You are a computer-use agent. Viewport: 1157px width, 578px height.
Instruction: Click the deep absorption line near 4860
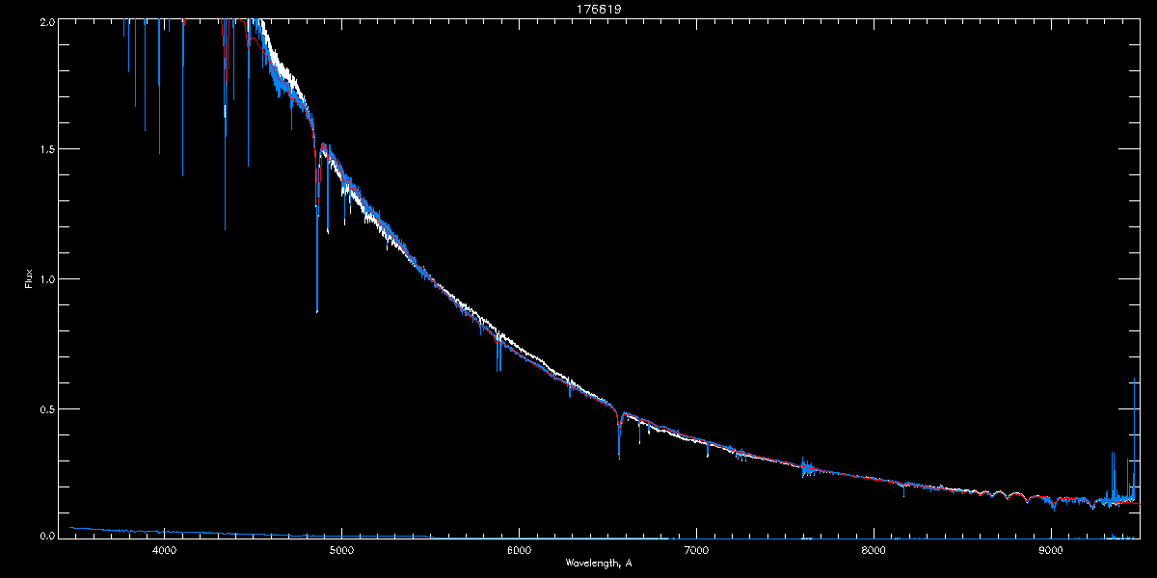[x=317, y=231]
